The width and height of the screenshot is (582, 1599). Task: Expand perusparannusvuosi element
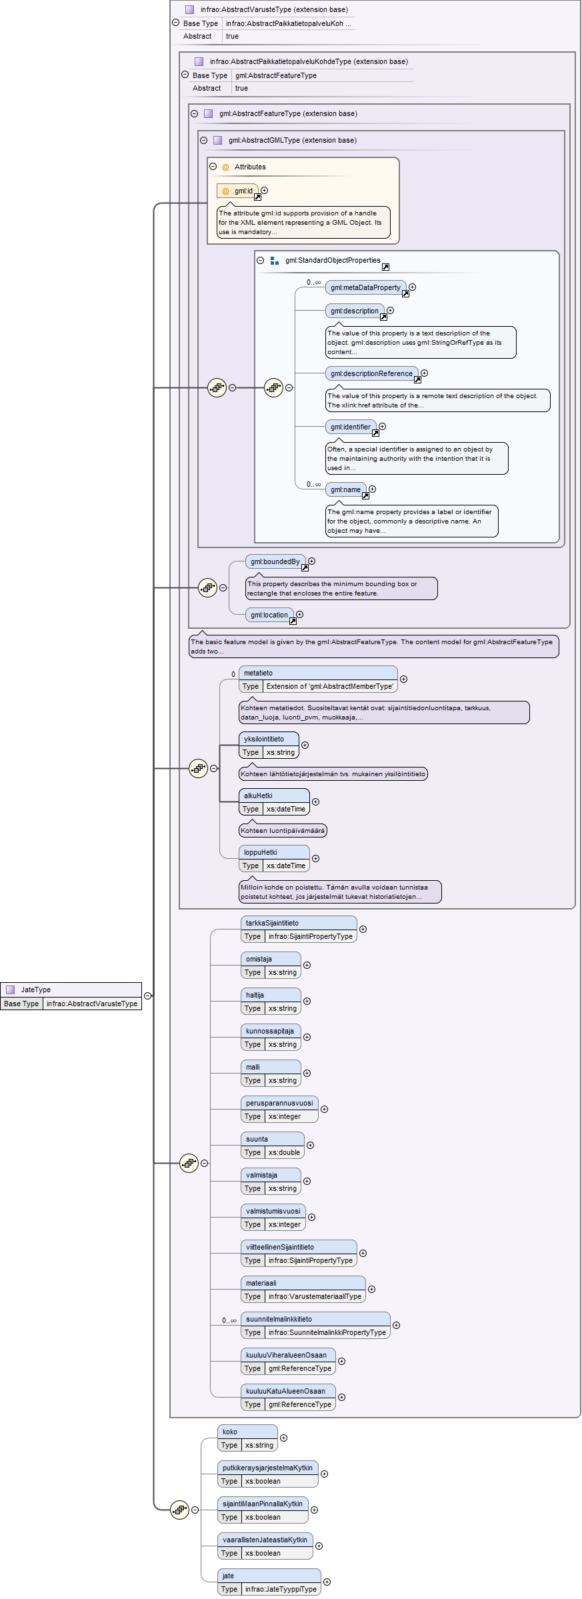pyautogui.click(x=324, y=1110)
